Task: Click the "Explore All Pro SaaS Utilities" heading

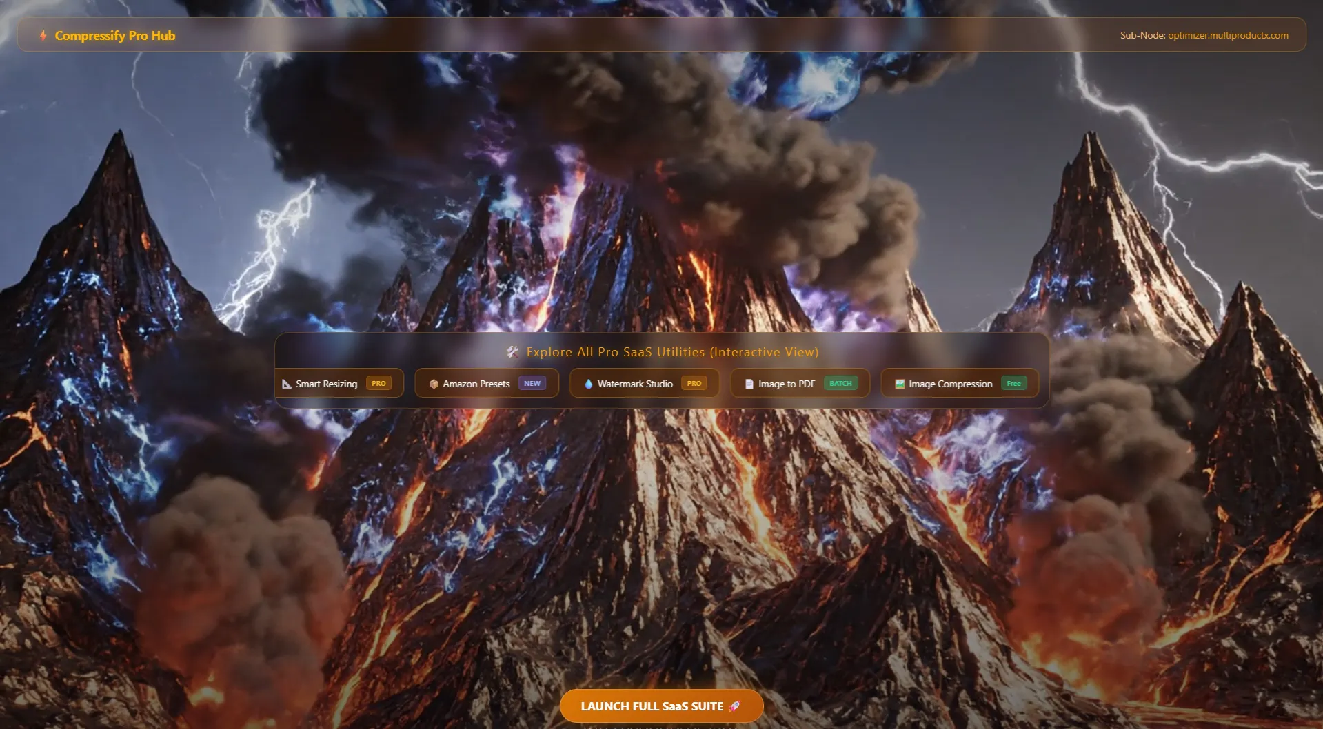Action: [x=672, y=351]
